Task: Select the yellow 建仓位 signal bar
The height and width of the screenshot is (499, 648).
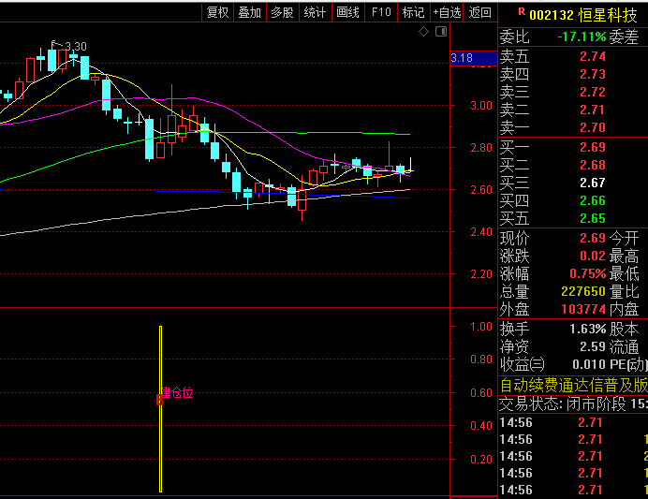Action: (x=161, y=409)
